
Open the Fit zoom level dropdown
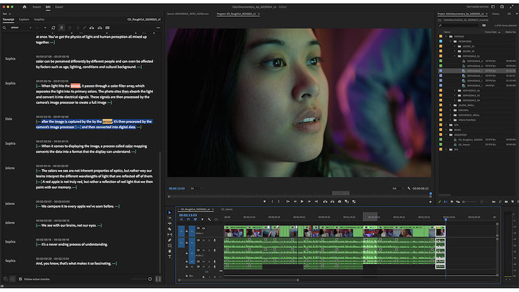[x=197, y=188]
